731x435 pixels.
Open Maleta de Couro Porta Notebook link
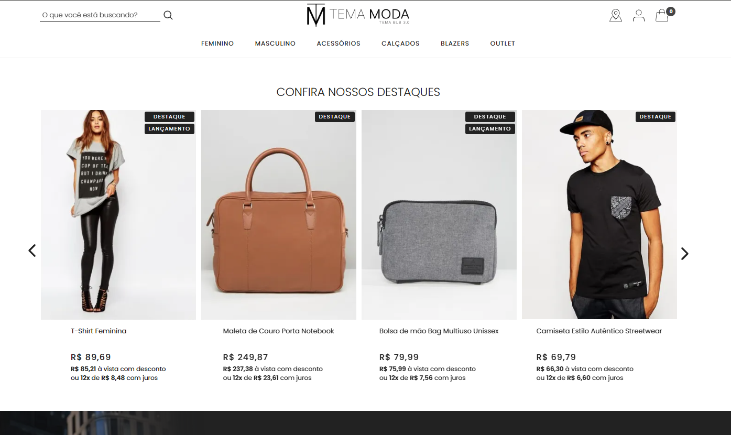tap(278, 331)
